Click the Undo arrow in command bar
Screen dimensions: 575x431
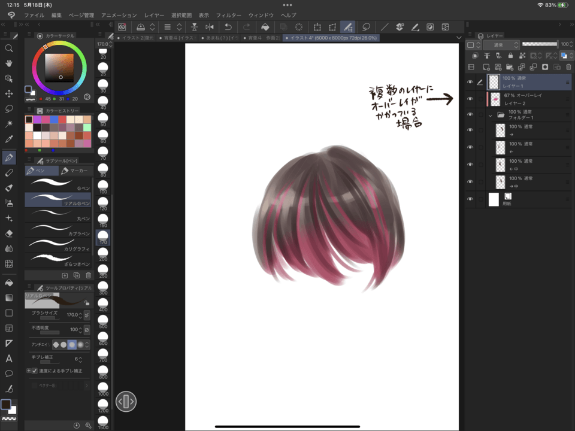[228, 27]
